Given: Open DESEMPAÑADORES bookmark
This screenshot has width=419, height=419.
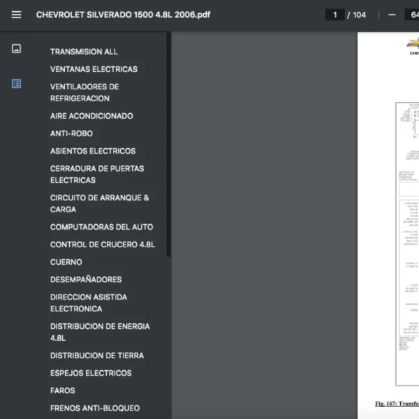Looking at the screenshot, I should tap(86, 279).
